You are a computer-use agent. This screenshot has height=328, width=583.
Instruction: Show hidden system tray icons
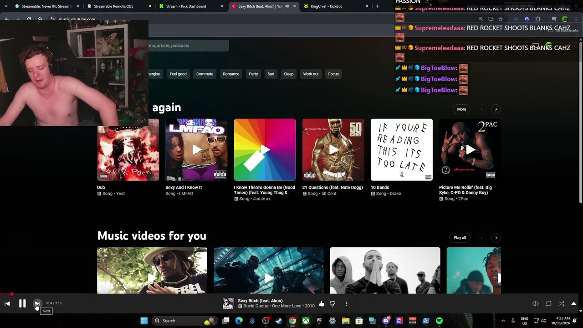[503, 321]
